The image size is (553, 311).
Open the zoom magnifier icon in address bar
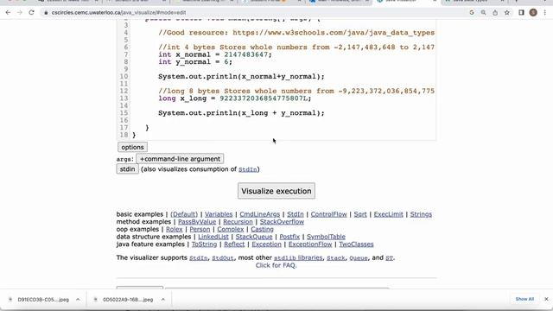pos(483,13)
